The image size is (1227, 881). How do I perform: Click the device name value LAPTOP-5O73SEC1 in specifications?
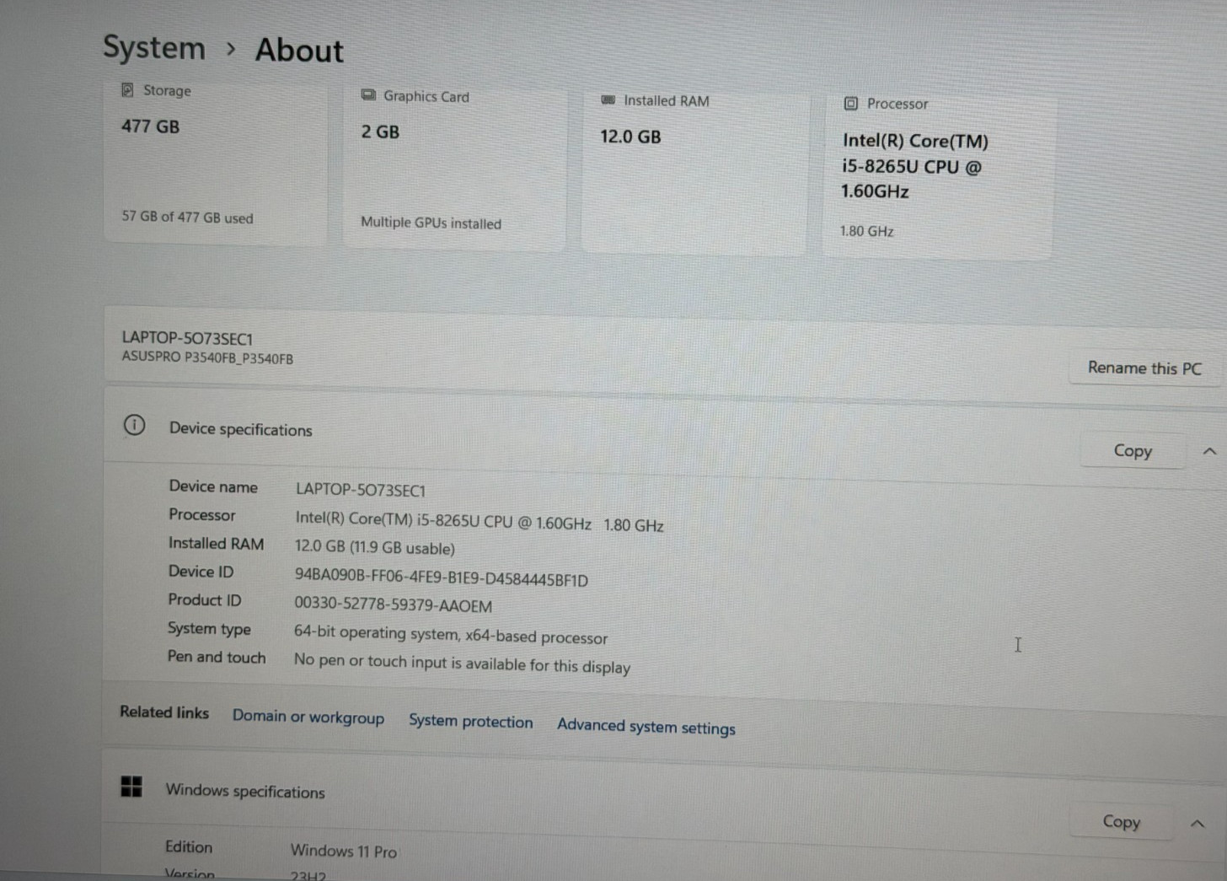pos(361,490)
